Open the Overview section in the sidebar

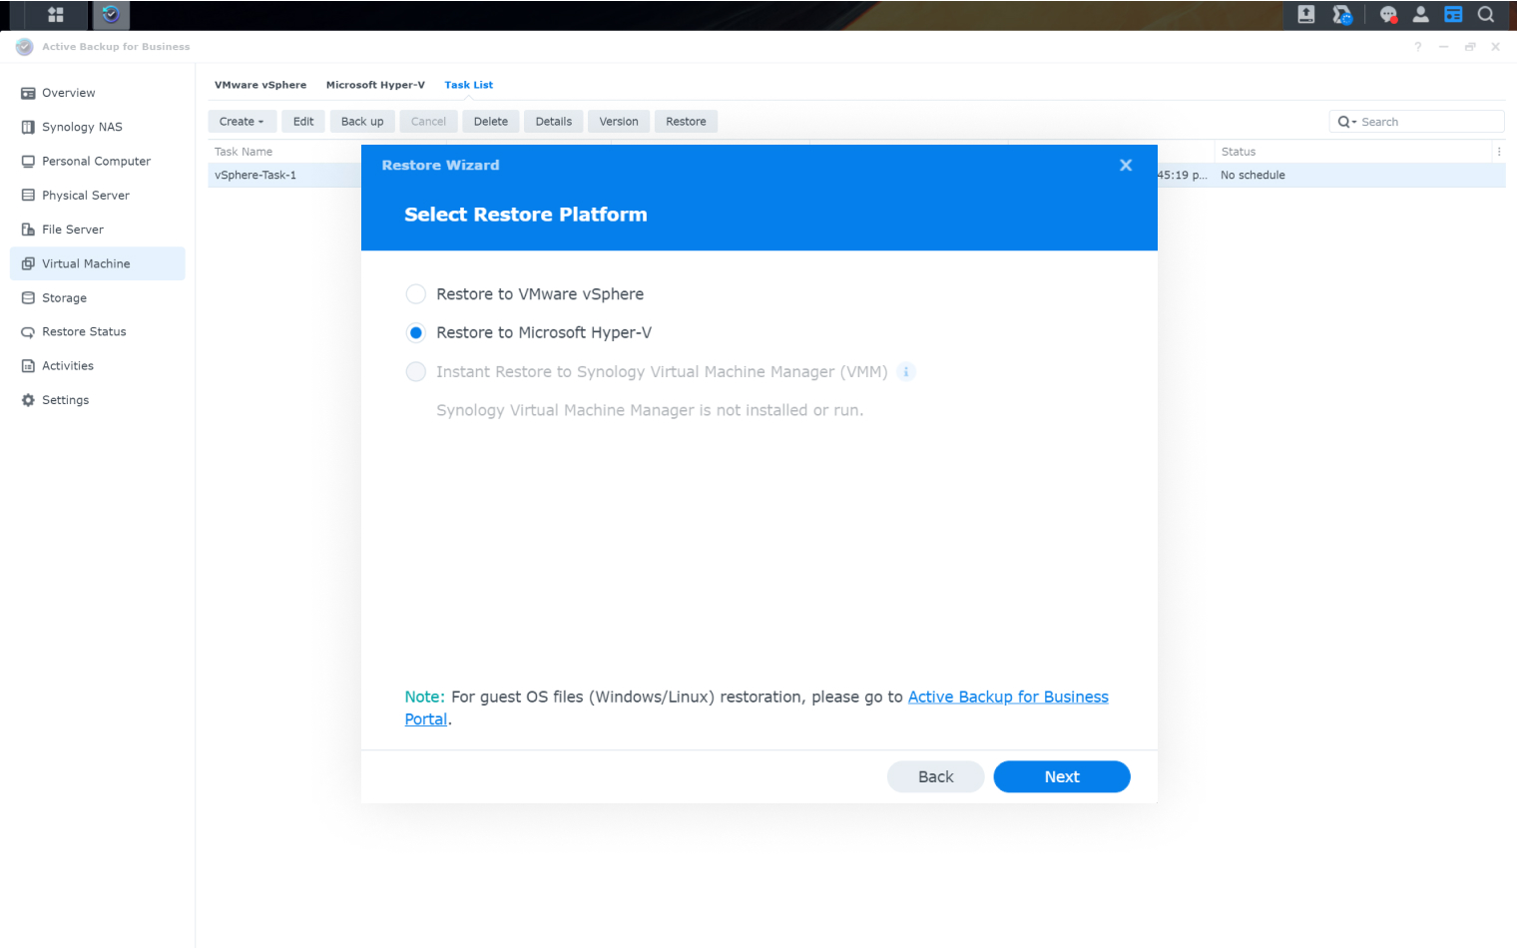coord(68,93)
